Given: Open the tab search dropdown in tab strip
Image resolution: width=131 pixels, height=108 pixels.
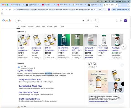Looking at the screenshot, I should (x=129, y=5).
